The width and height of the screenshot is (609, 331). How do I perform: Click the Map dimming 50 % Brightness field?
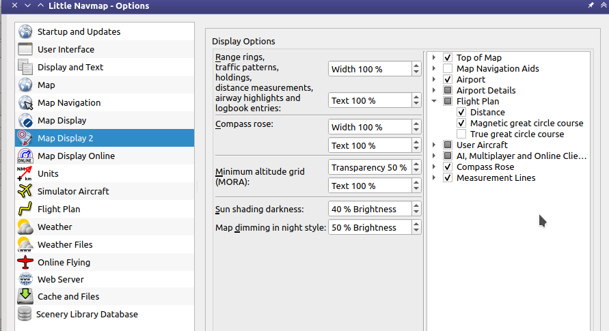370,227
